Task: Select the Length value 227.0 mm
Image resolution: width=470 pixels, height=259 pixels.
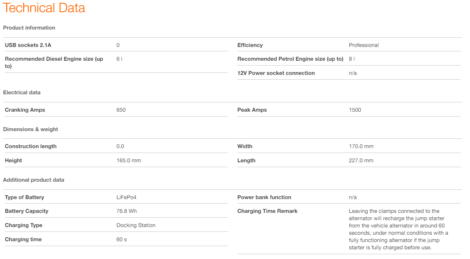Action: 361,161
